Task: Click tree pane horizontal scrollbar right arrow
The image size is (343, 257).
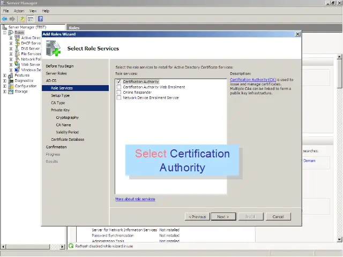Action: [x=63, y=246]
